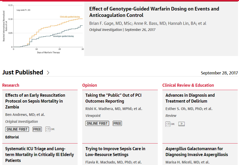This screenshot has width=239, height=165.
Task: Expand the Just Published chevron arrow
Action: tap(48, 73)
